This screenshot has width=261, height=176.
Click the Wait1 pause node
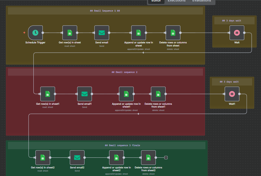tap(232, 94)
